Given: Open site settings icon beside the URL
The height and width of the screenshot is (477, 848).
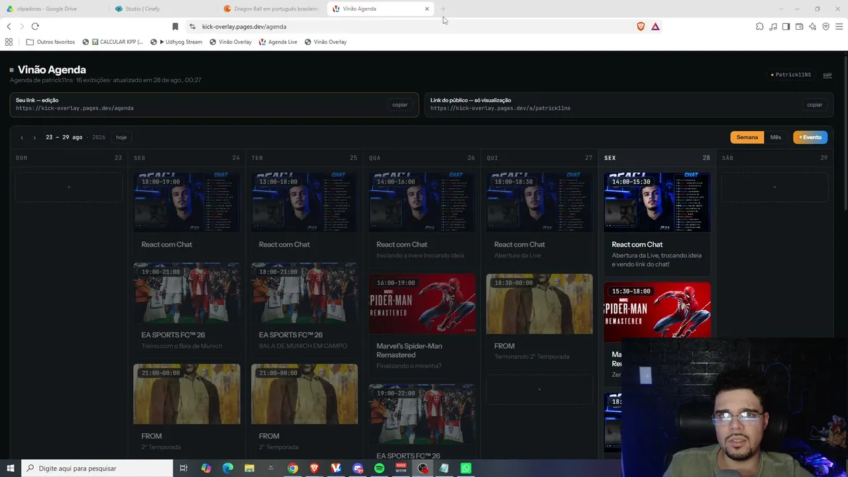Looking at the screenshot, I should coord(192,26).
